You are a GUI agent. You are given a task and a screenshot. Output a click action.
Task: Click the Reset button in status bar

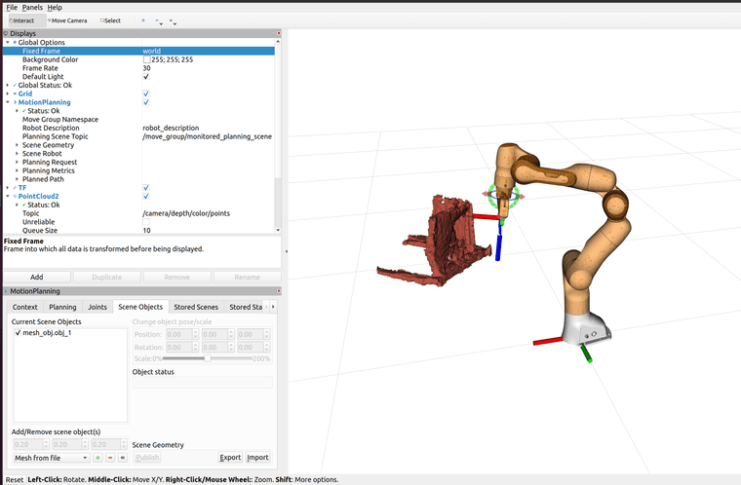[15, 480]
